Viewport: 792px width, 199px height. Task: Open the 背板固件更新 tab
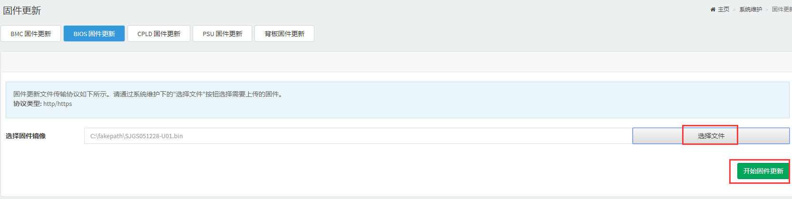(x=284, y=34)
